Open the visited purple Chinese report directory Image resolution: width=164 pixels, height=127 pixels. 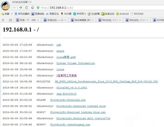67,75
